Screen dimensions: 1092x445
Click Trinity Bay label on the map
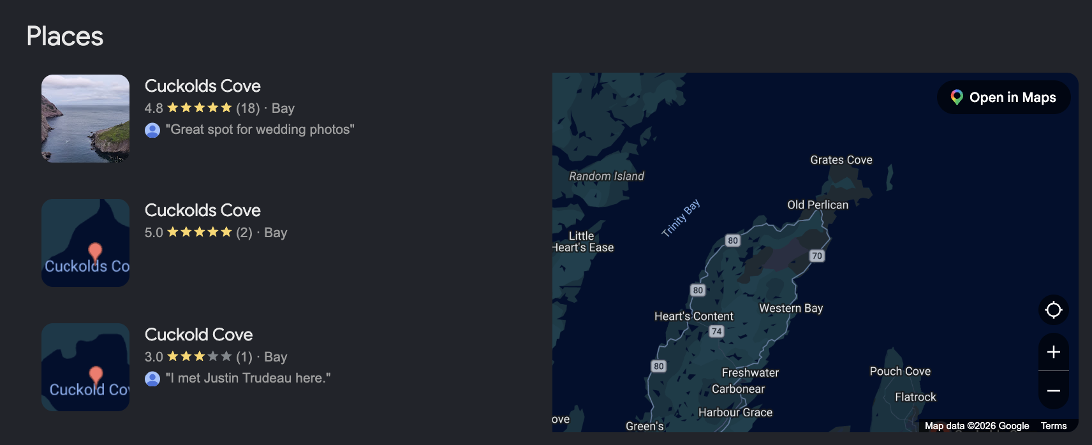tap(681, 218)
